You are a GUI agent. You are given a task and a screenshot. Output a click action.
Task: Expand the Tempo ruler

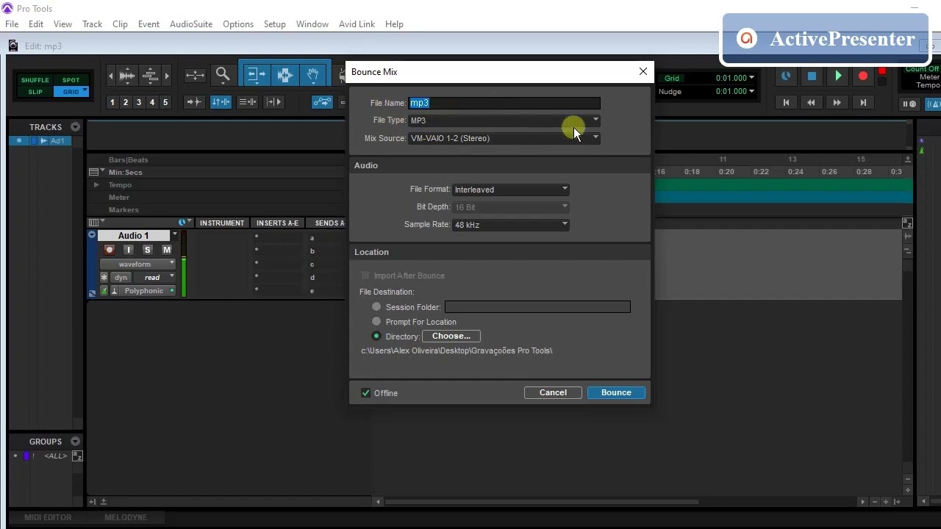tap(96, 185)
